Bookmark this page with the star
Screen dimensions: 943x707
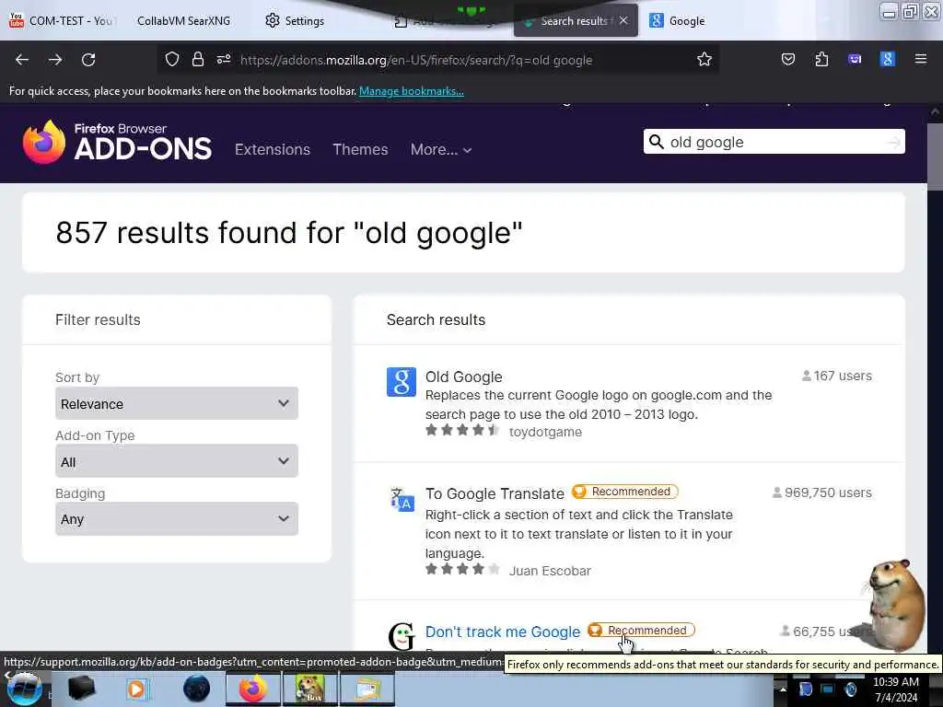pyautogui.click(x=704, y=60)
